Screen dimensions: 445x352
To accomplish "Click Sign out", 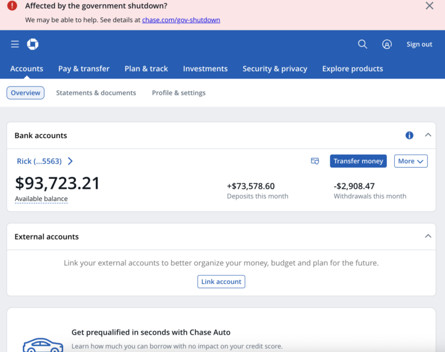I will [419, 45].
